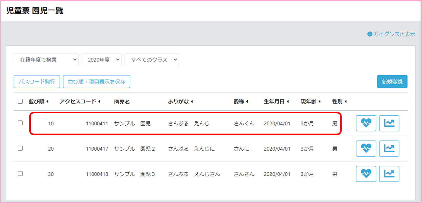Click the ガイダンス再表示 info link

(x=391, y=34)
